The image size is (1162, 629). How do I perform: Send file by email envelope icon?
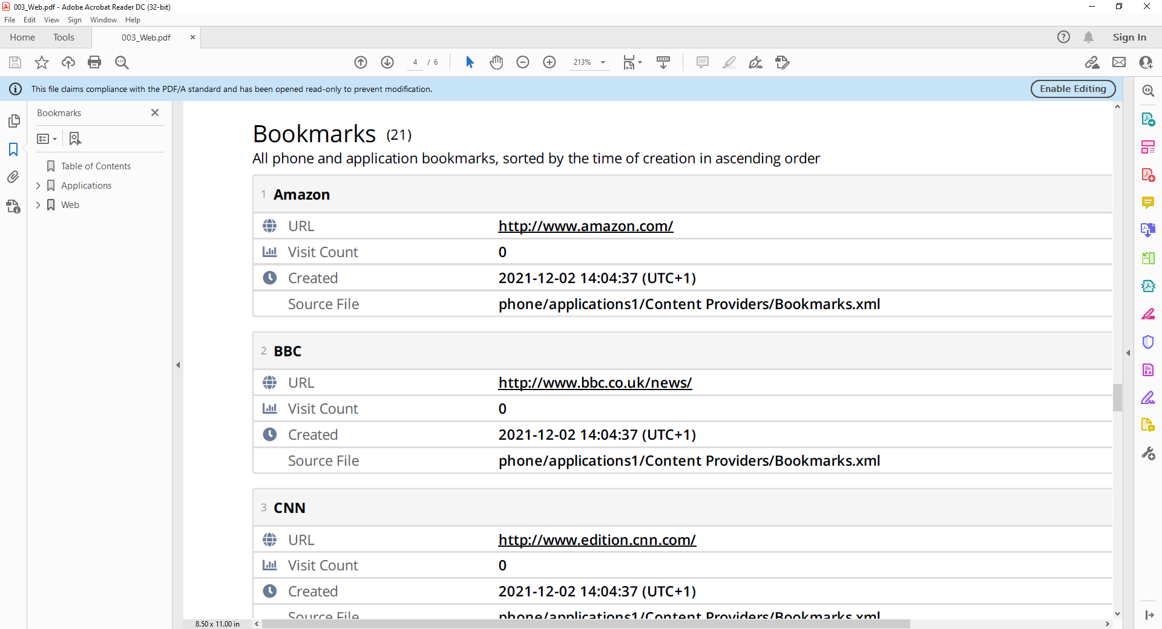coord(1119,62)
